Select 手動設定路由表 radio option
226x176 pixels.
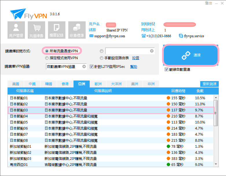(x=102, y=58)
